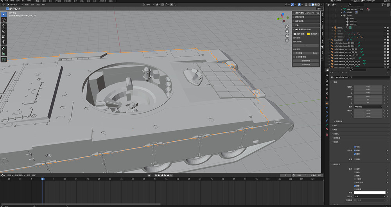This screenshot has width=391, height=207.
Task: Pick the Add Cube tool
Action: [x=4, y=60]
